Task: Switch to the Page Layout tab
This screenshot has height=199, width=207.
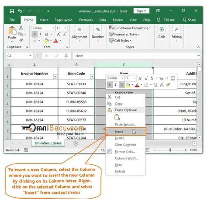Action: 63,20
